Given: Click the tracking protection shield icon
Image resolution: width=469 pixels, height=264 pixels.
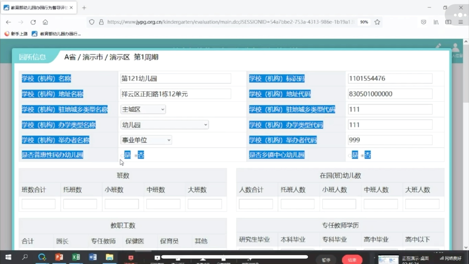Looking at the screenshot, I should [92, 22].
